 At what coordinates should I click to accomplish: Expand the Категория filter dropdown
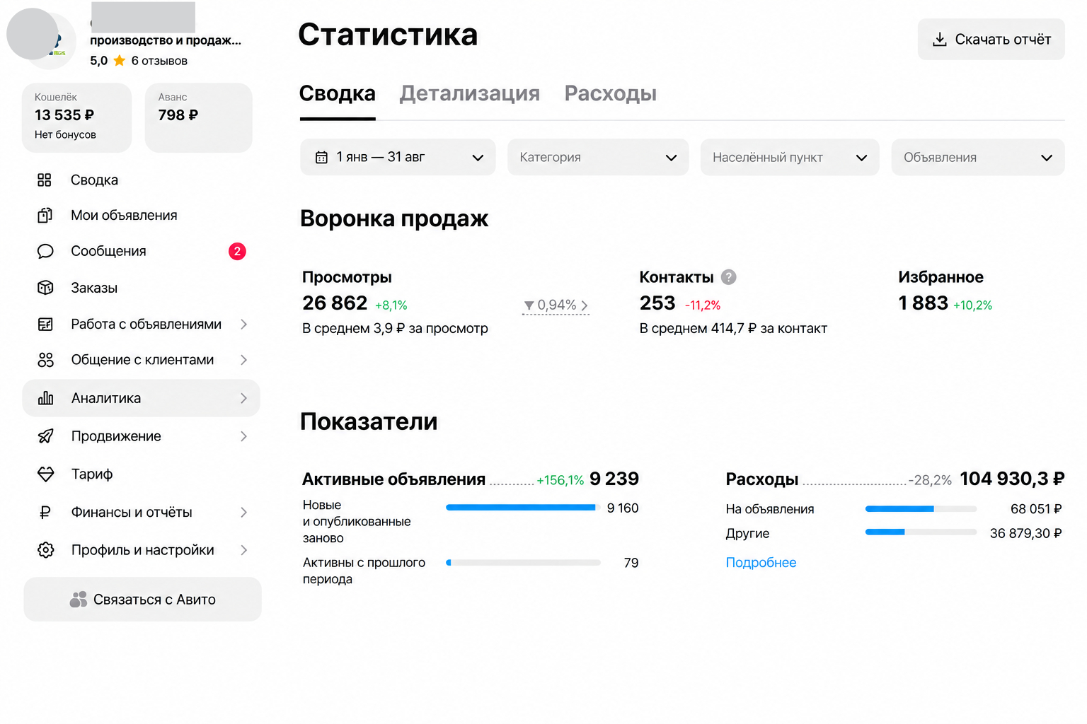598,157
